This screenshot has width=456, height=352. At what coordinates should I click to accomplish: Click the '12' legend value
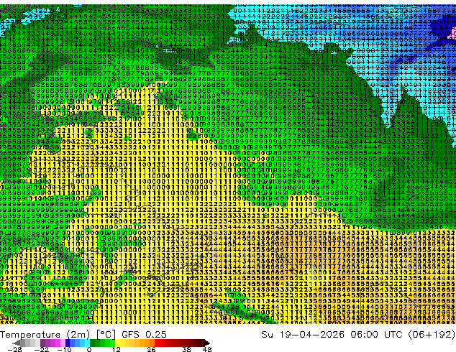(x=117, y=349)
